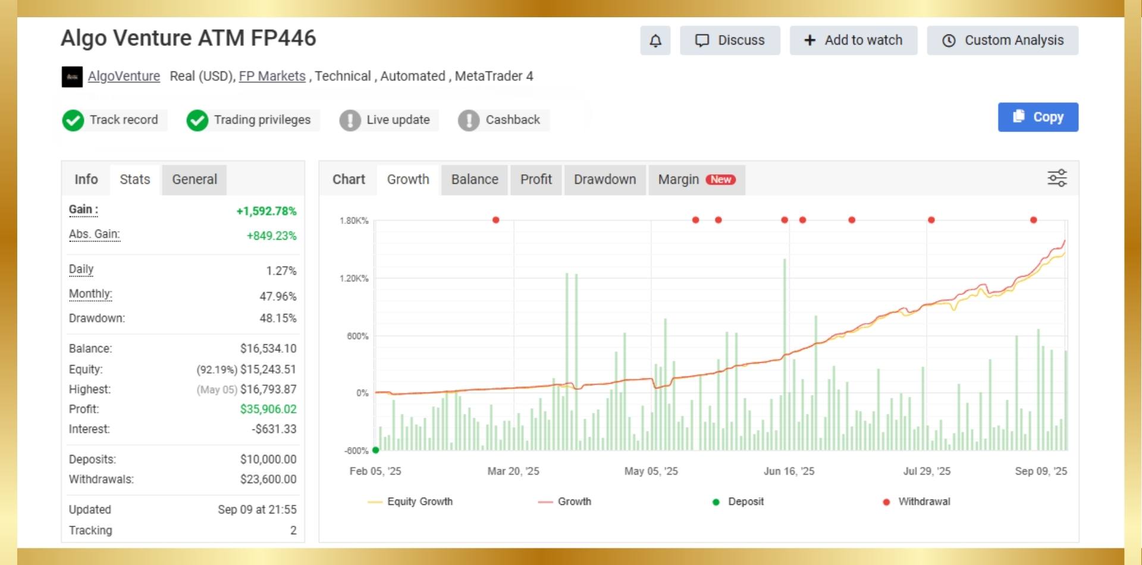Image resolution: width=1142 pixels, height=565 pixels.
Task: Switch to the Balance chart tab
Action: 474,180
